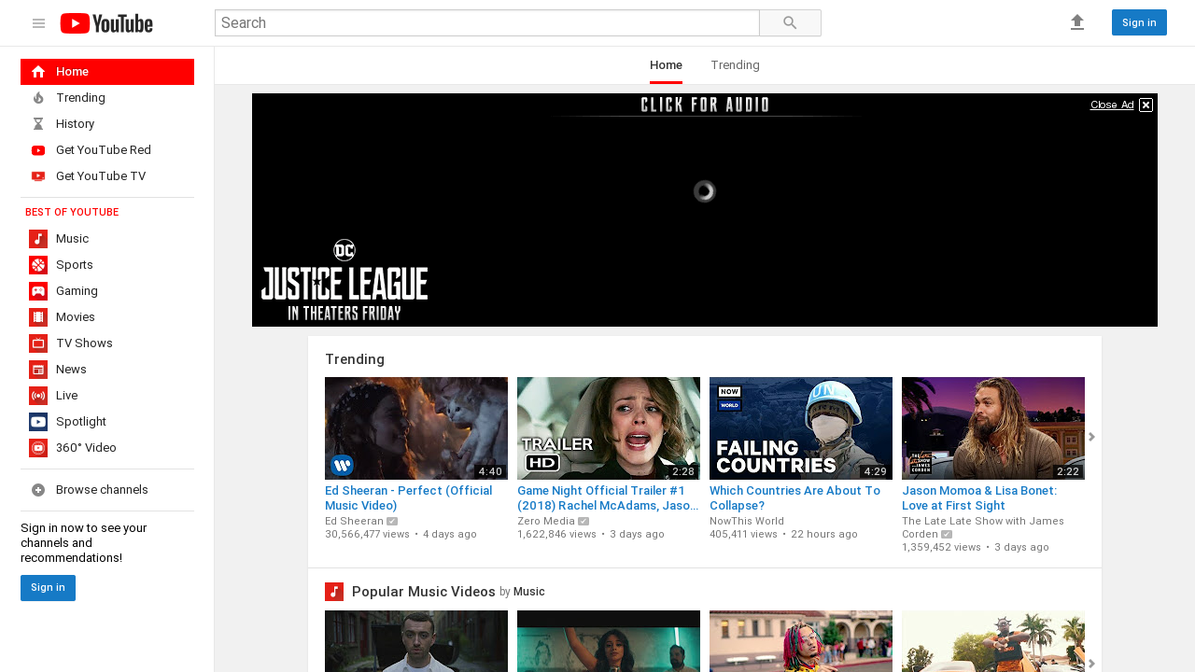
Task: Click sidebar Sign in button
Action: click(48, 588)
